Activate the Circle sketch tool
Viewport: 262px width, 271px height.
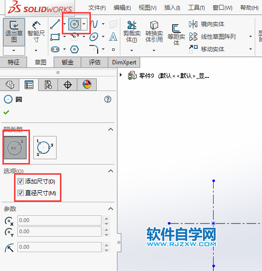click(x=74, y=24)
